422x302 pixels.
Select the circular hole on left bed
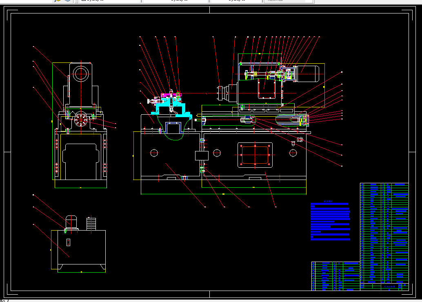(154, 153)
